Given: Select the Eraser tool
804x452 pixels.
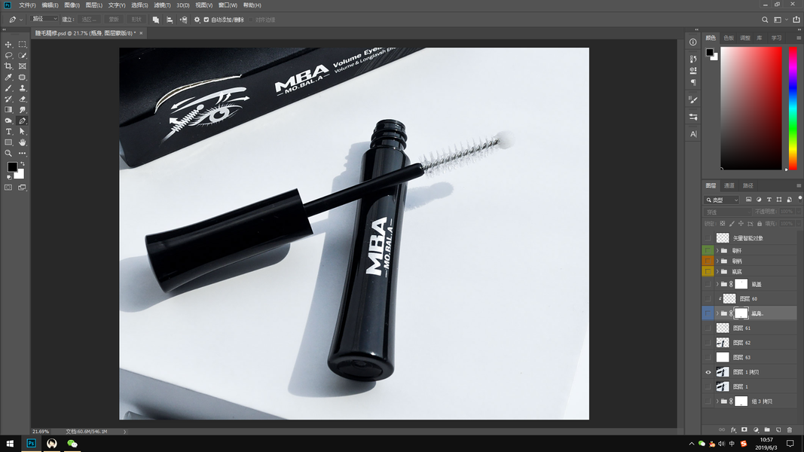Looking at the screenshot, I should pyautogui.click(x=23, y=99).
